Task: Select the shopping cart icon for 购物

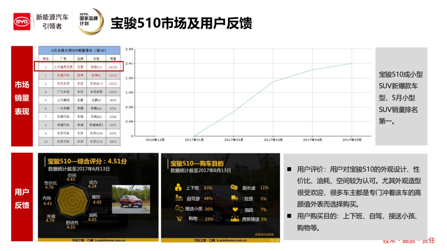Action: click(179, 219)
